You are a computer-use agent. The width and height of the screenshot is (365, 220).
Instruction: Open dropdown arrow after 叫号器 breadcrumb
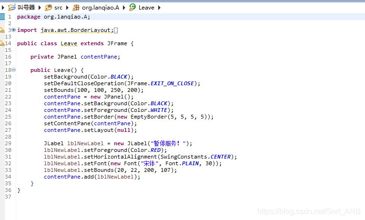click(40, 8)
